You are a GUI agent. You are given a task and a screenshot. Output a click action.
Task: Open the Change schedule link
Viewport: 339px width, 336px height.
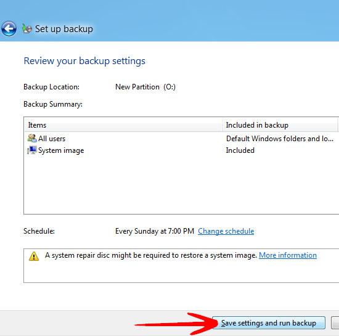(x=226, y=231)
